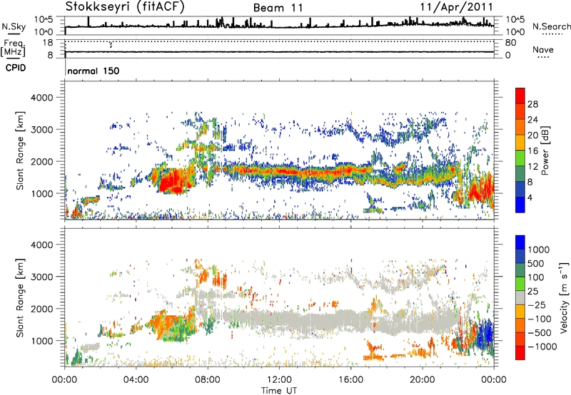Click the power colorbar value '16'
Screen dimensions: 571x395
532,151
